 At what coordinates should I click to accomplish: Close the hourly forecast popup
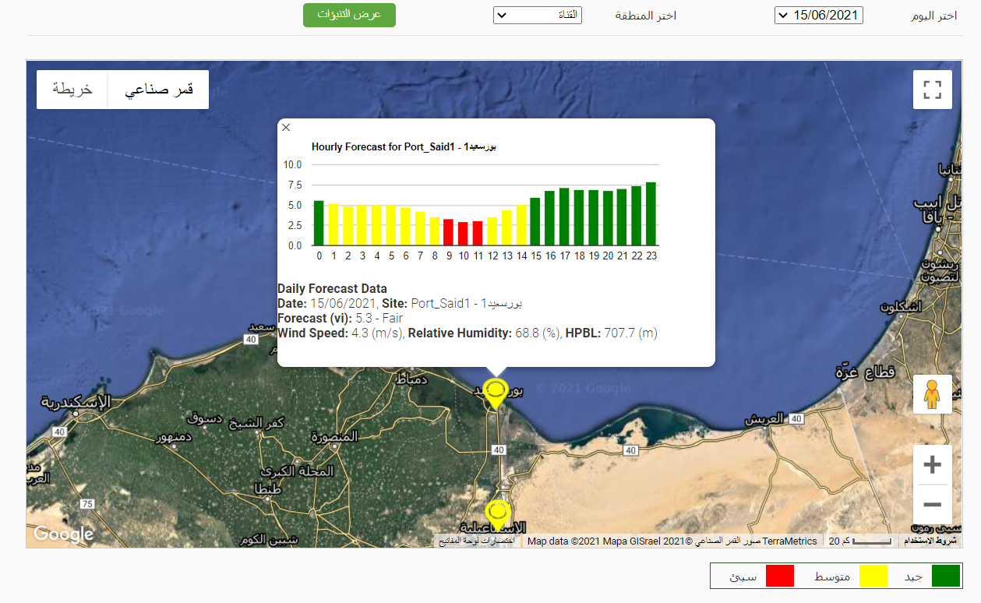[286, 128]
